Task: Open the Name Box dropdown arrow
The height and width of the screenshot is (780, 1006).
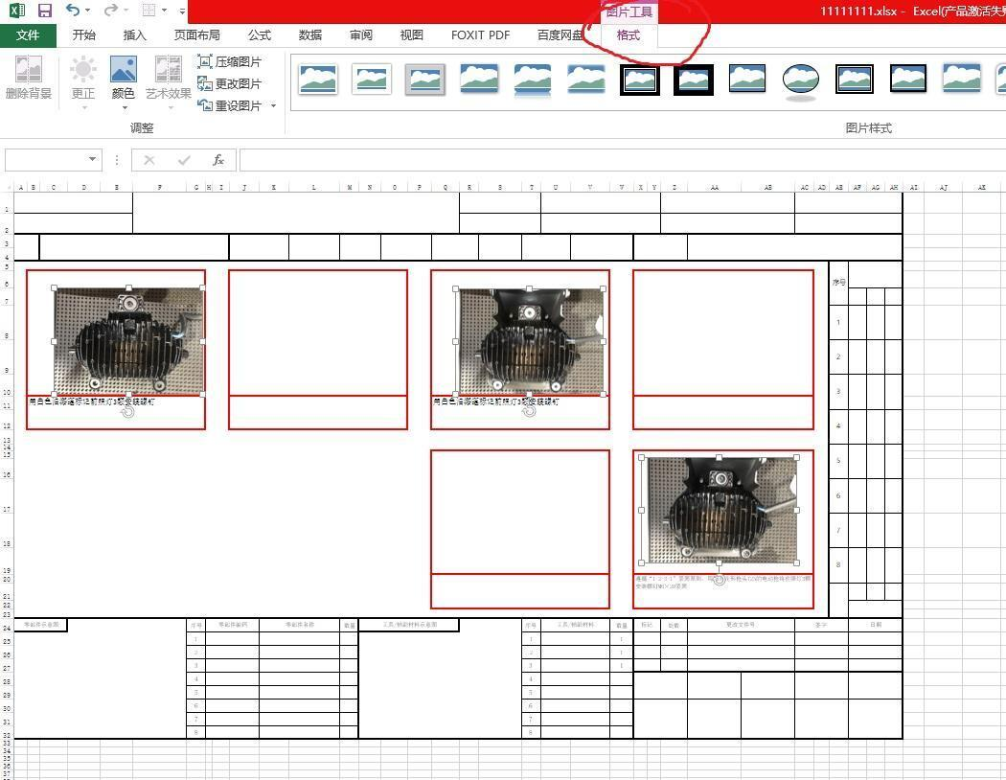Action: click(93, 160)
